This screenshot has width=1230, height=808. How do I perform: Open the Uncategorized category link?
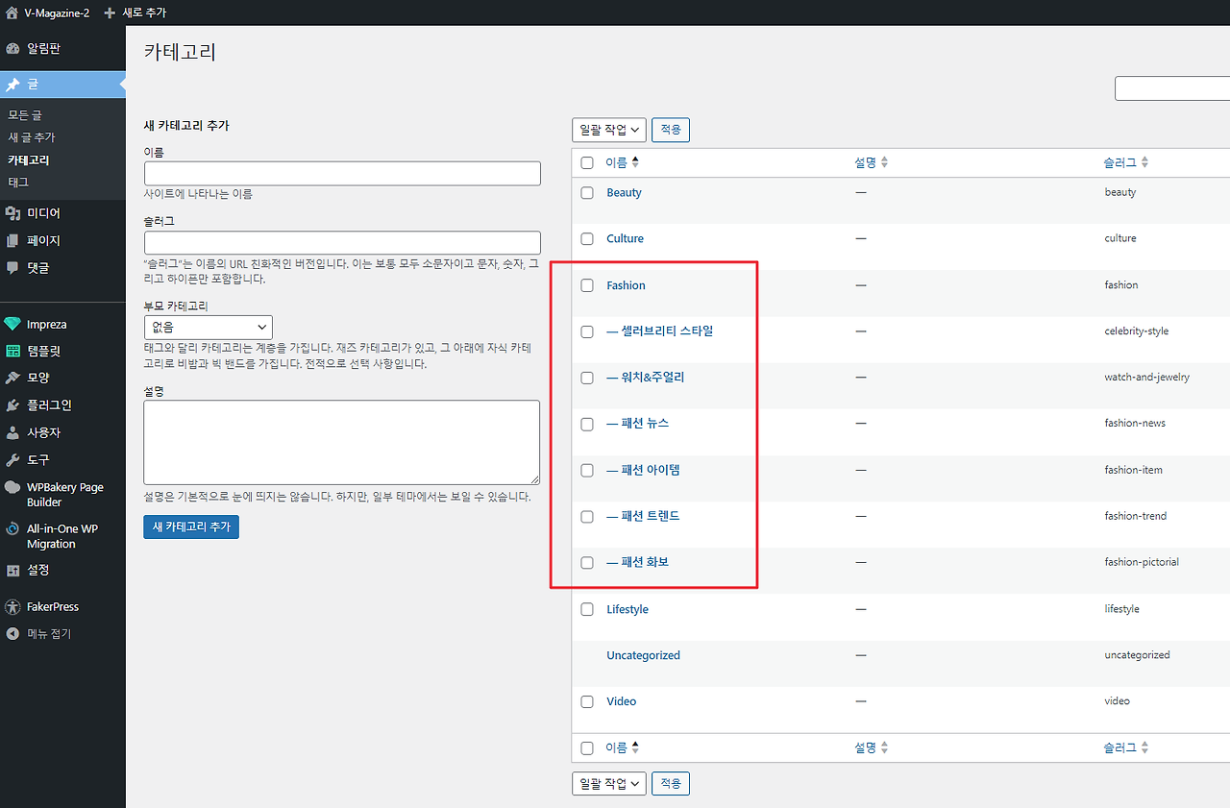[643, 655]
